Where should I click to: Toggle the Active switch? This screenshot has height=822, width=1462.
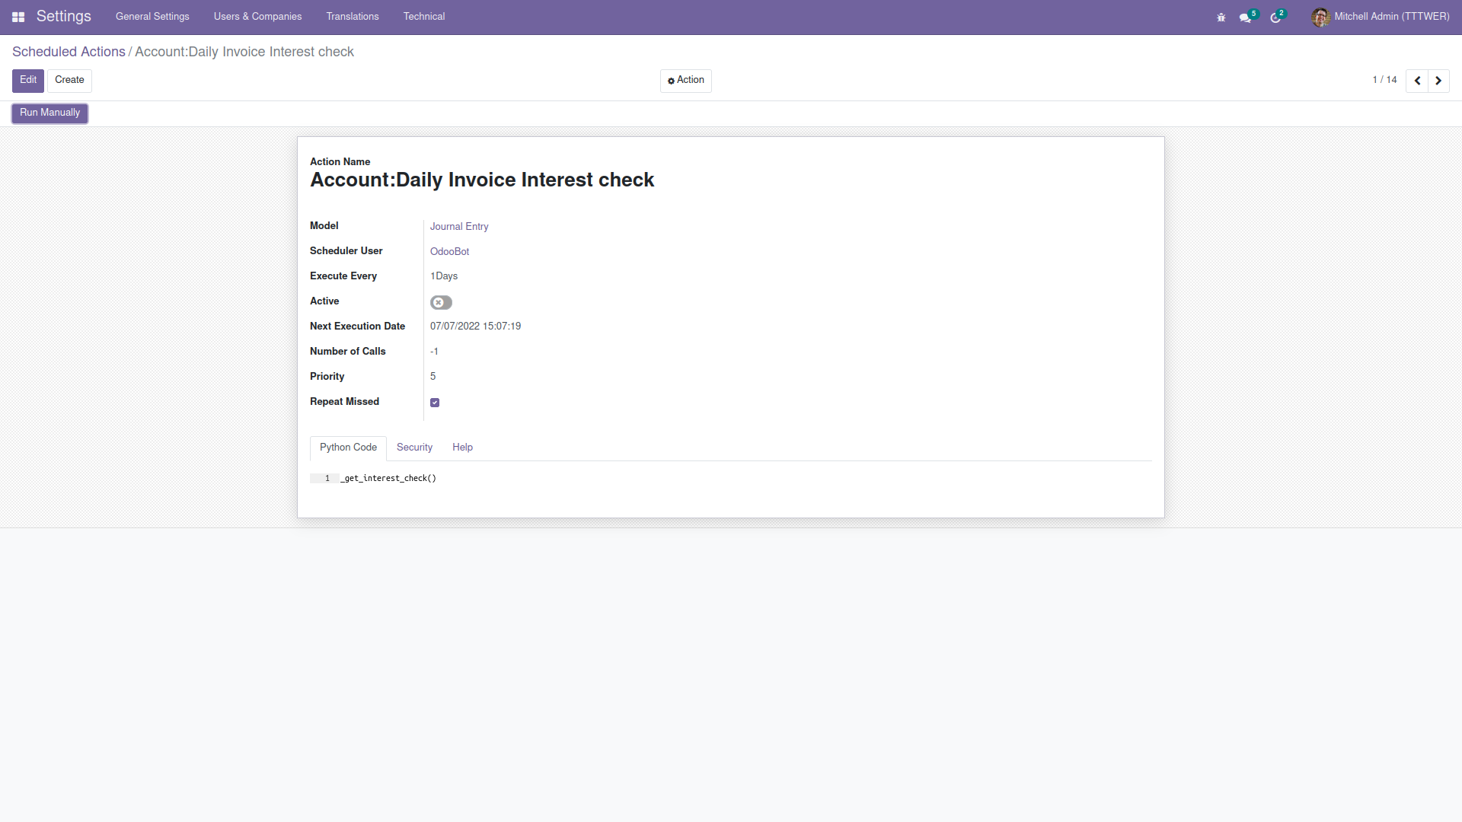pos(441,303)
